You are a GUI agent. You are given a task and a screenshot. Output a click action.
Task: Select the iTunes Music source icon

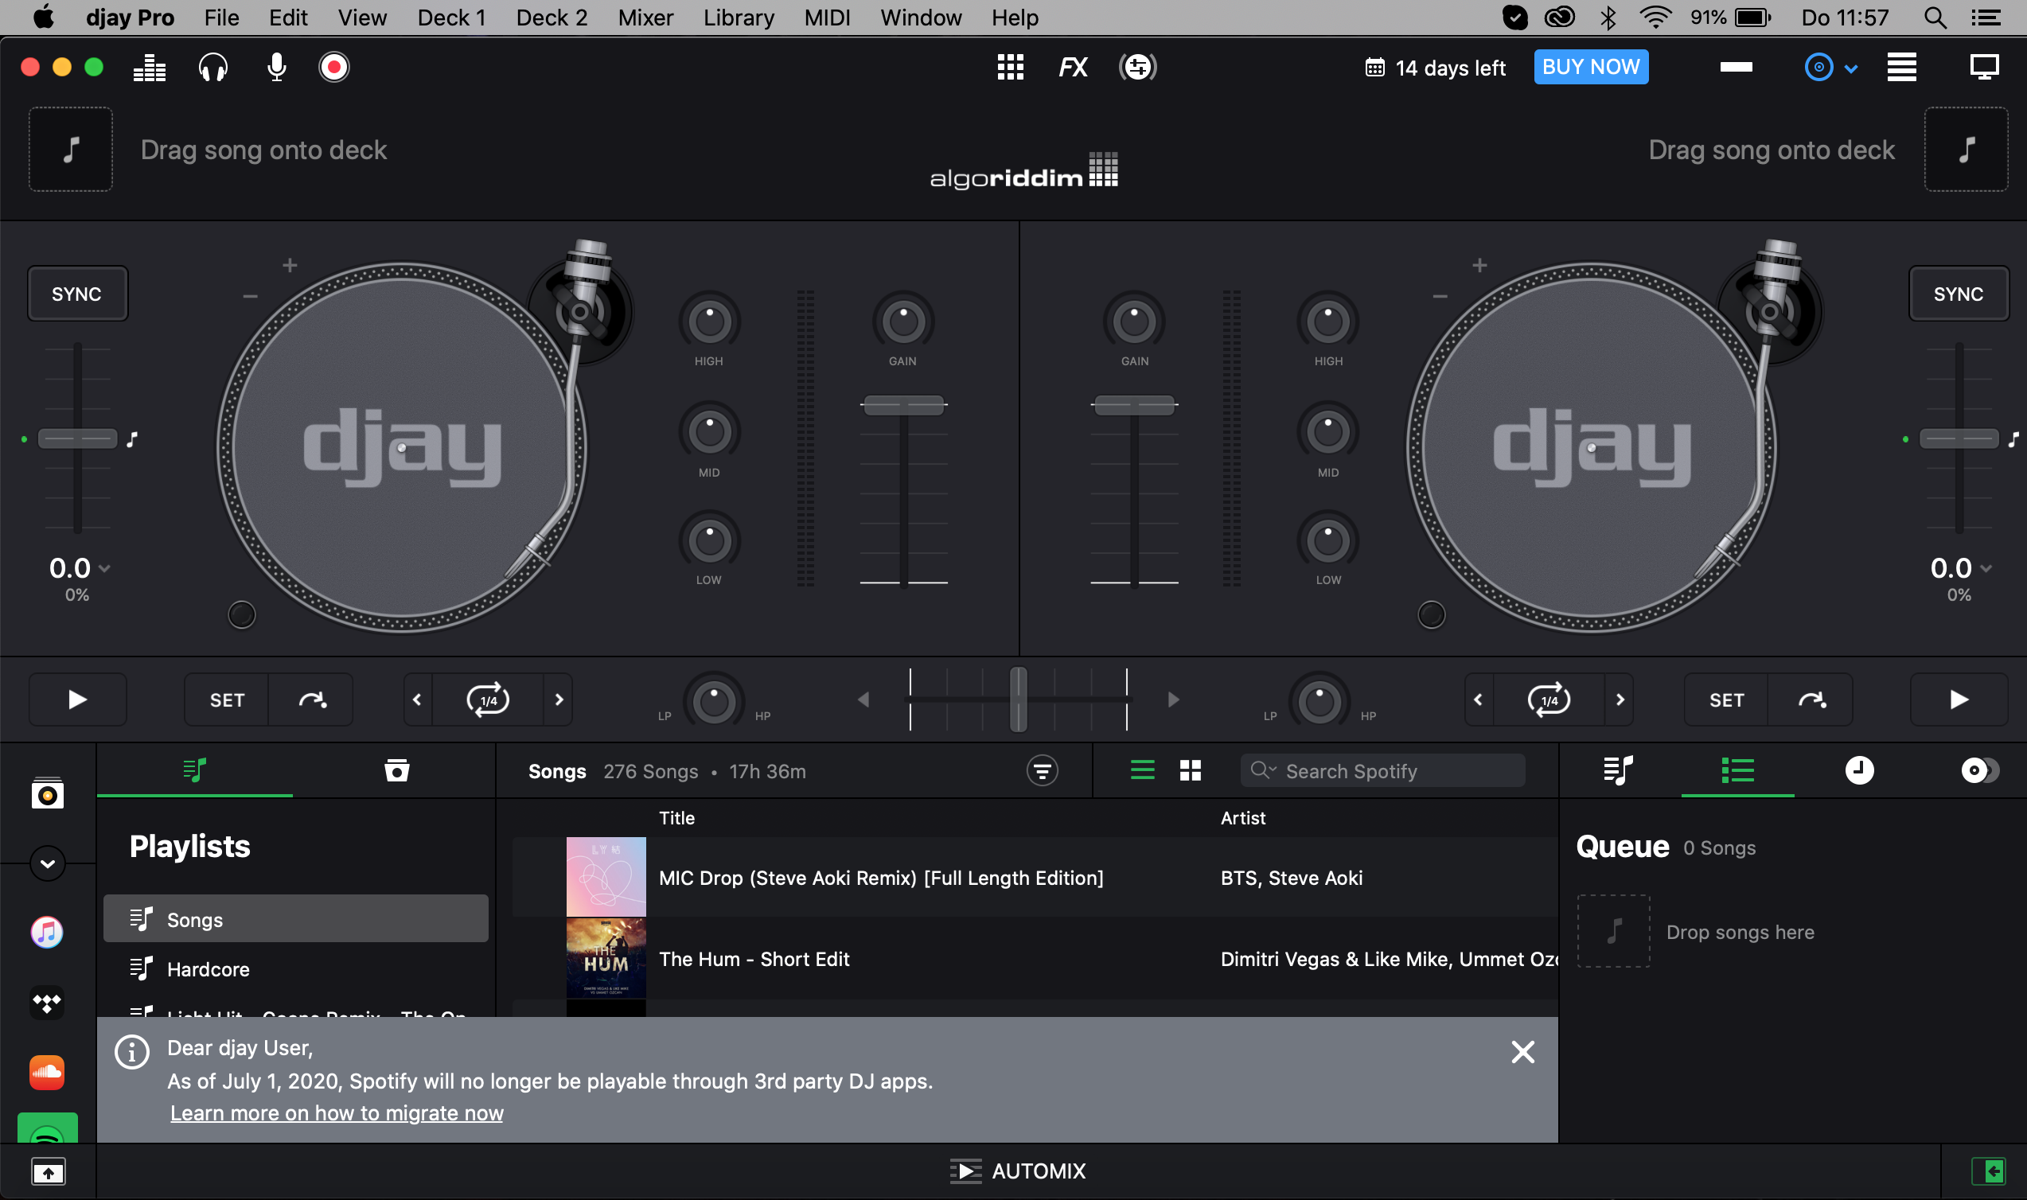point(47,932)
